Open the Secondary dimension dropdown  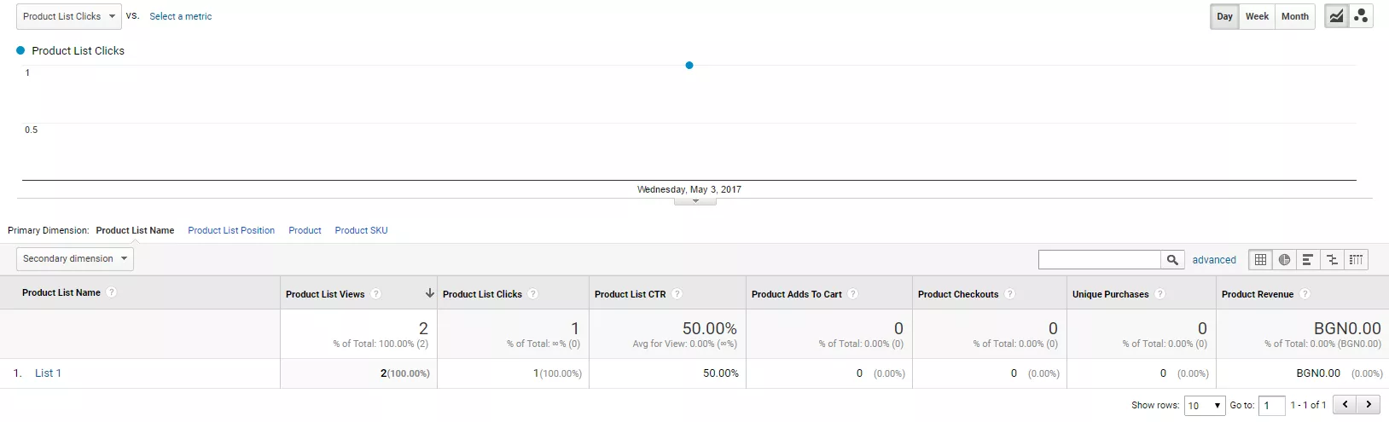[x=75, y=258]
